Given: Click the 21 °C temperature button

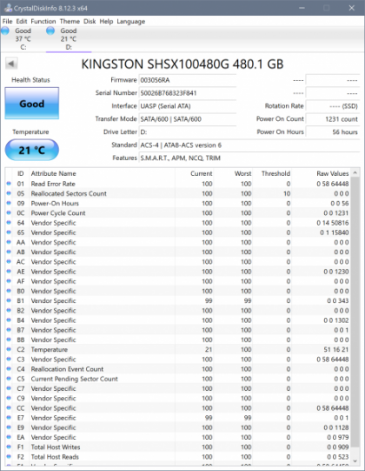Looking at the screenshot, I should click(x=32, y=150).
